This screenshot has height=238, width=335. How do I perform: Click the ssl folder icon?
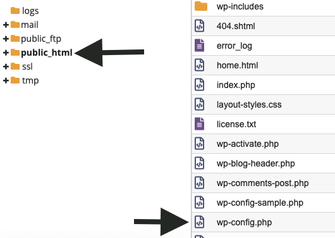(x=15, y=66)
